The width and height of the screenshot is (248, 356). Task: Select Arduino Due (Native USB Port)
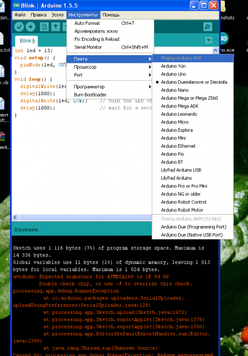(193, 235)
